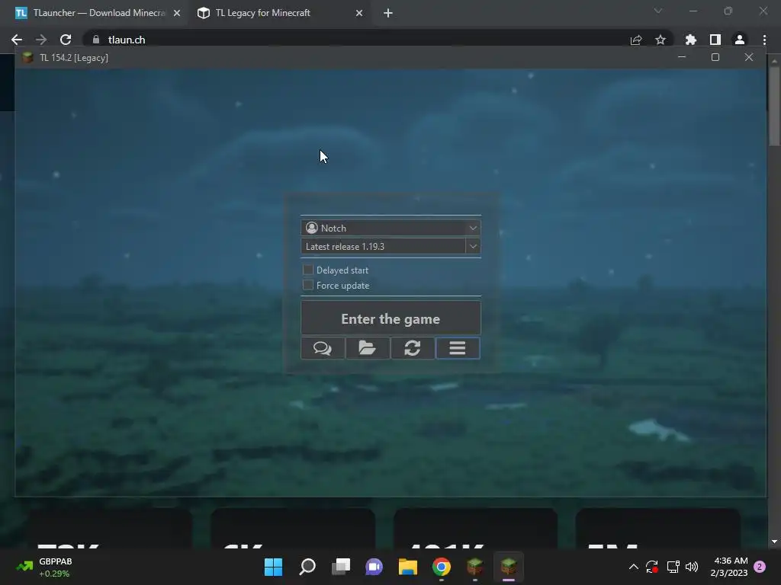Open the launcher settings hamburger menu
781x585 pixels.
[458, 347]
